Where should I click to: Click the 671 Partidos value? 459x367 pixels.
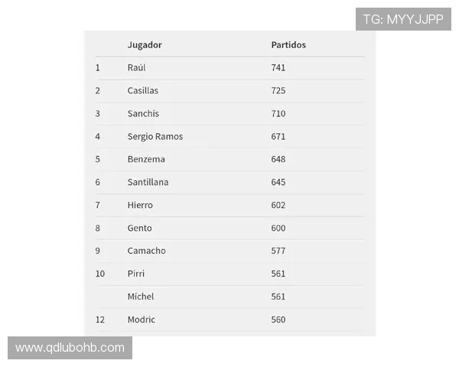[278, 137]
